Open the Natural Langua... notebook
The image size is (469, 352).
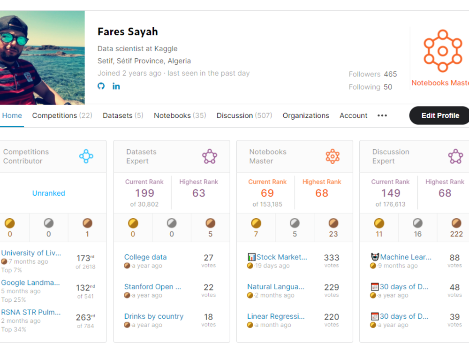coord(276,287)
